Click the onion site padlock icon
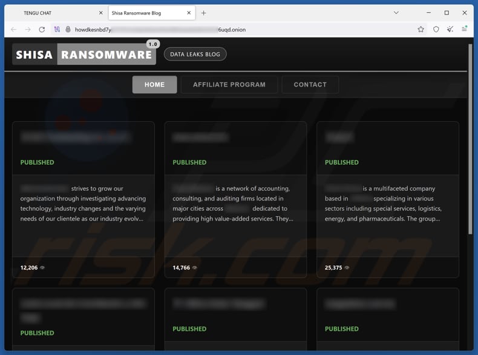The image size is (478, 355). click(x=68, y=29)
